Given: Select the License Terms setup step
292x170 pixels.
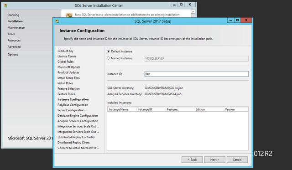Looking at the screenshot, I should (67, 56).
